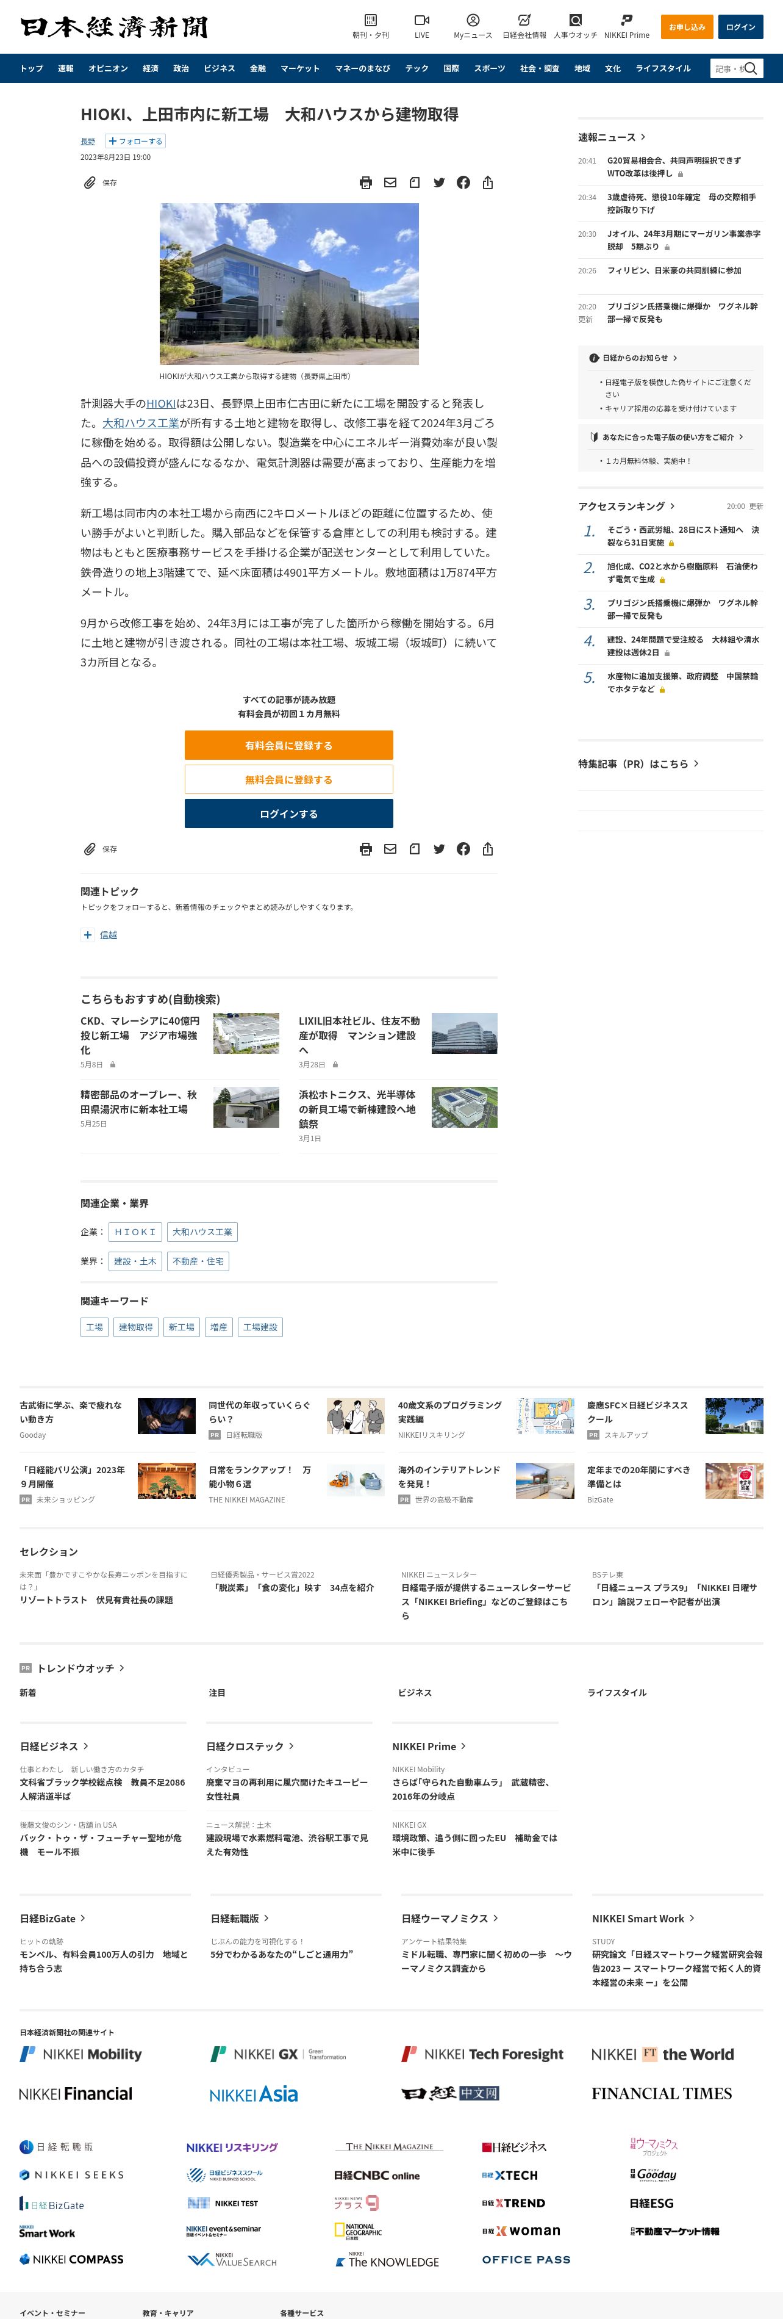Click the search magnifier in the navigation bar
This screenshot has height=2319, width=783.
(x=751, y=68)
